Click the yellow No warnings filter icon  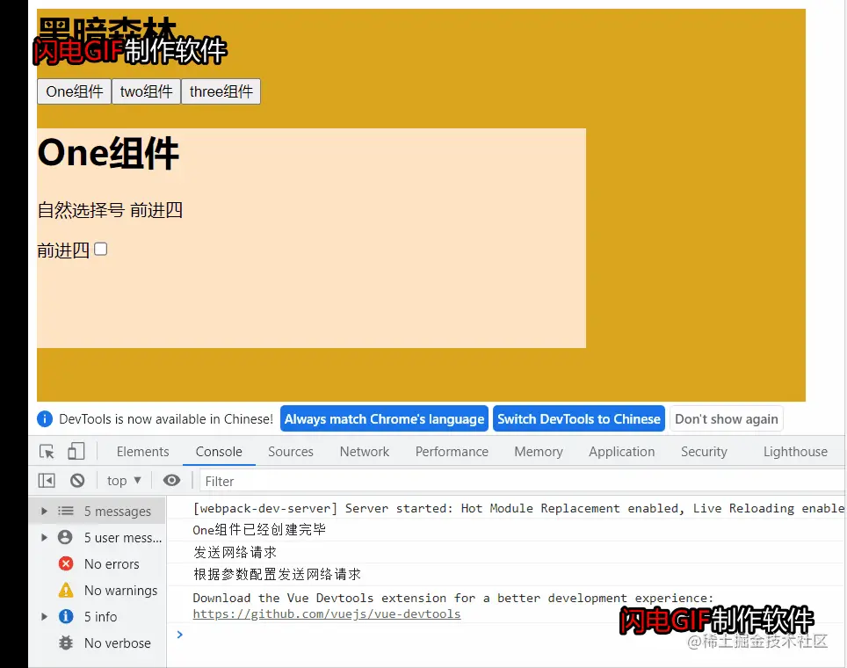67,590
